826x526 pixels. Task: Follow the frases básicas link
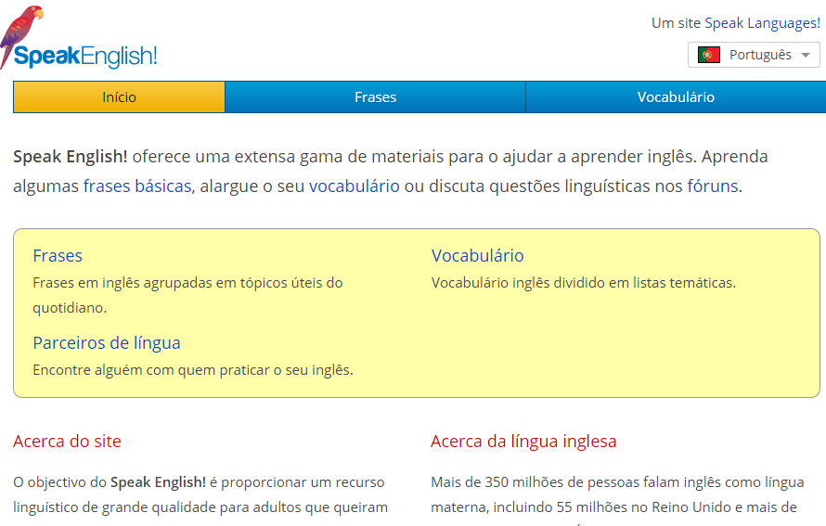(137, 186)
